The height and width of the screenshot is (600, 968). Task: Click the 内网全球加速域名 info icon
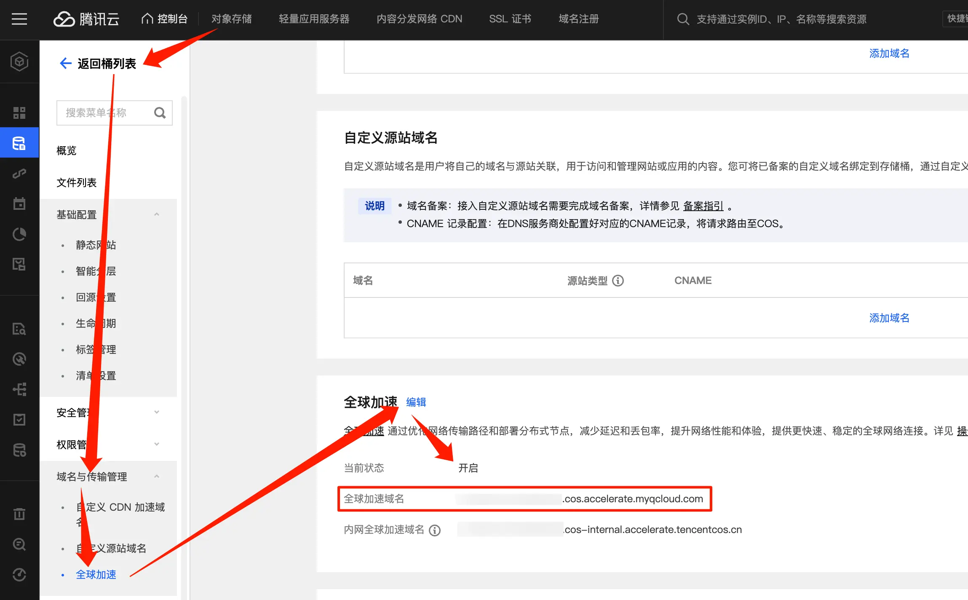[435, 530]
